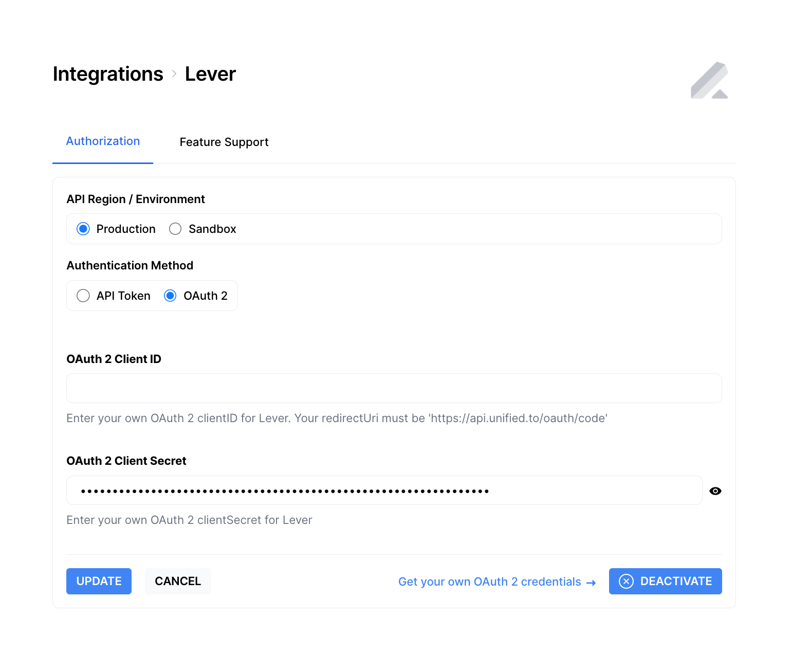
Task: Switch to the Feature Support tab
Action: [224, 142]
